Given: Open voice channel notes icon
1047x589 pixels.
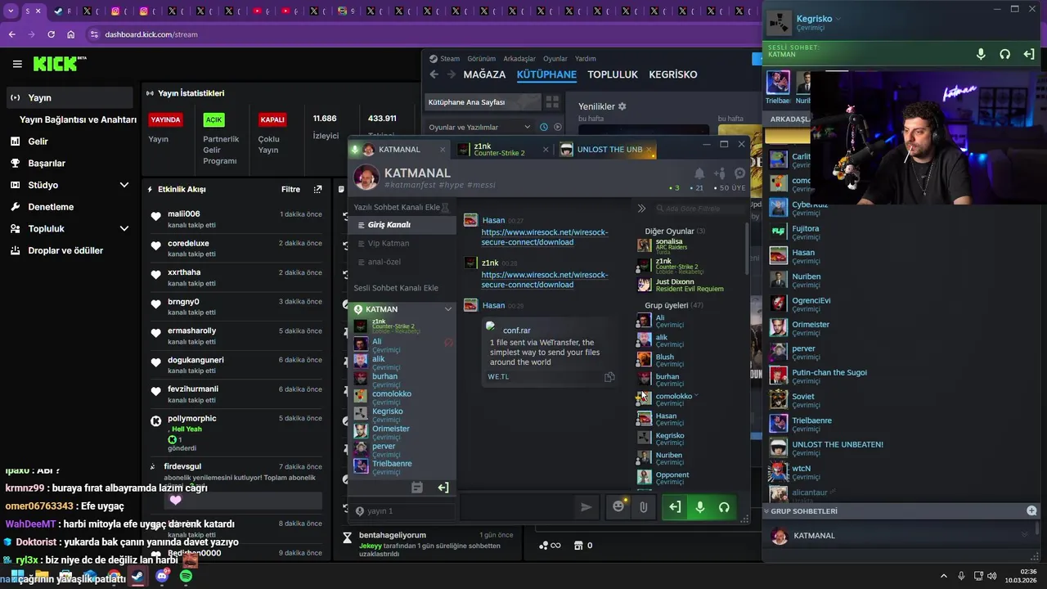Looking at the screenshot, I should coord(417,488).
